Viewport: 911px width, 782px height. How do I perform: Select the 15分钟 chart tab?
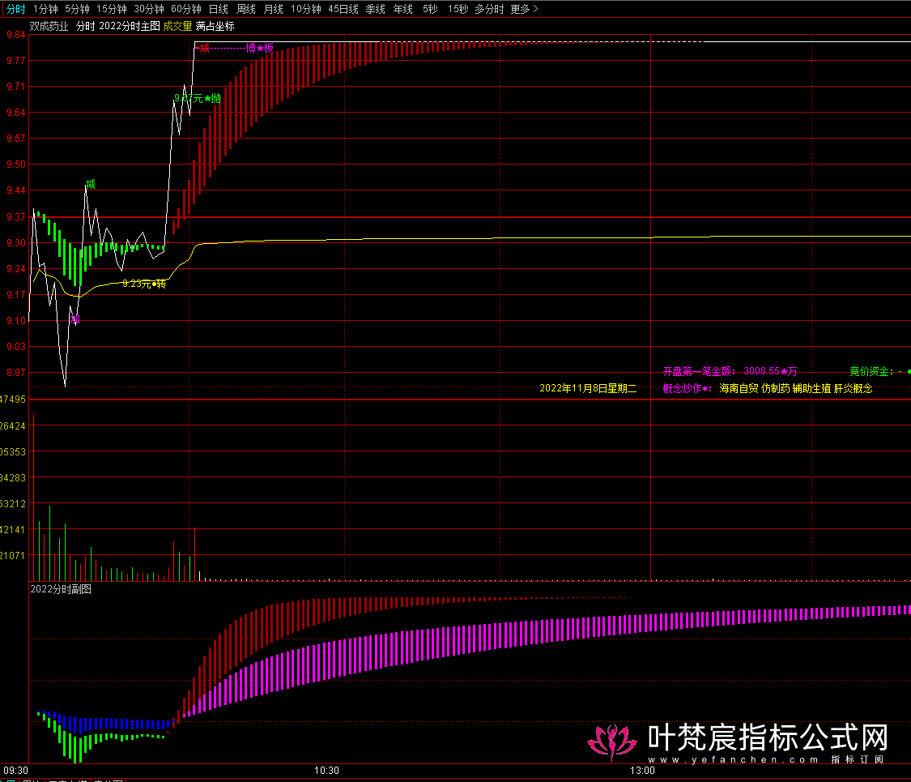tap(111, 9)
